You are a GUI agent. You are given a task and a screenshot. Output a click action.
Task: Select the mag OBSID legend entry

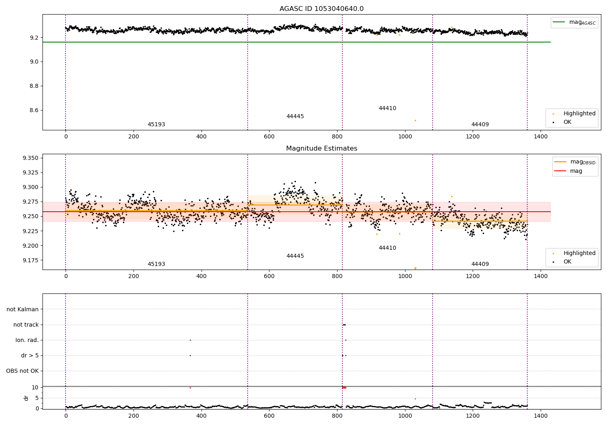point(574,162)
